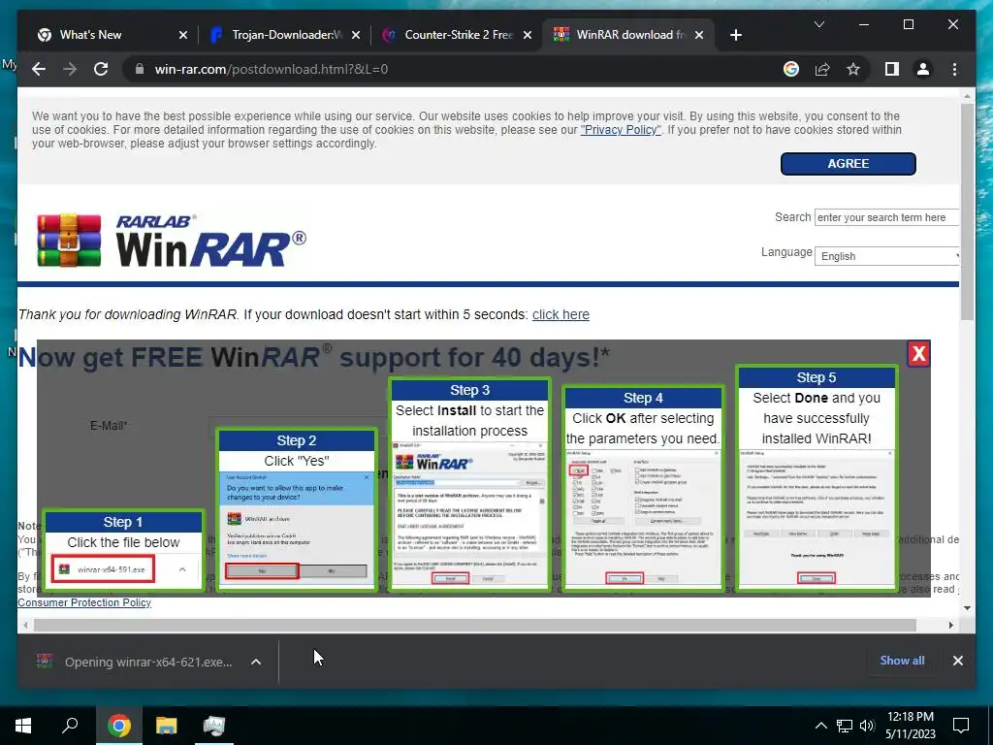The image size is (993, 745).
Task: Click the 'click here' download link
Action: 561,314
